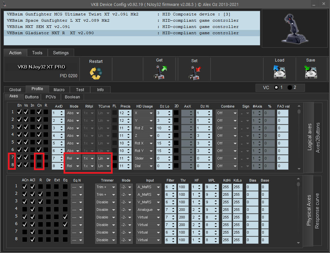The image size is (330, 253).
Task: Switch to the Macro tab
Action: pos(59,89)
